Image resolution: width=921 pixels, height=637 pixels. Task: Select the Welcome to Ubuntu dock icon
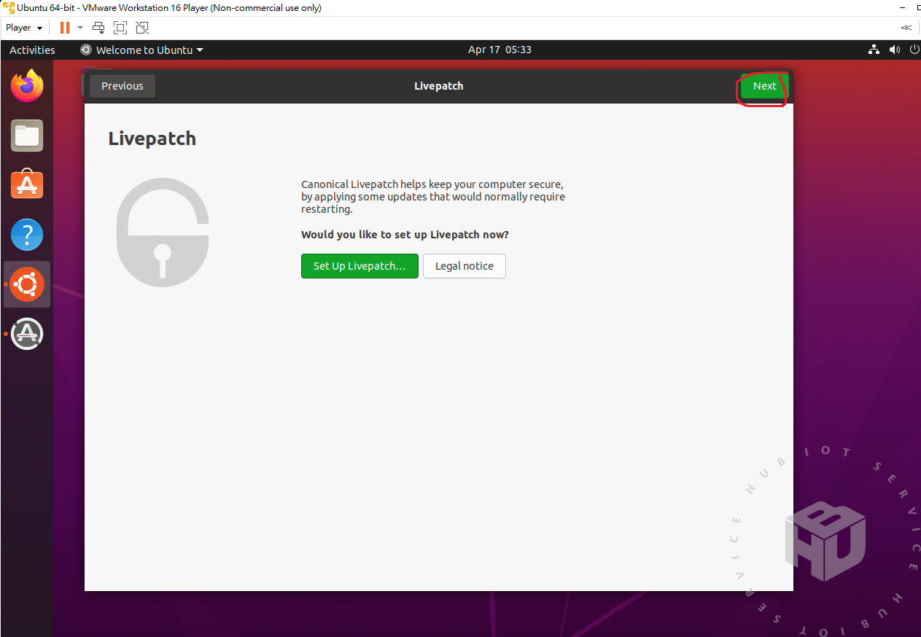coord(27,284)
